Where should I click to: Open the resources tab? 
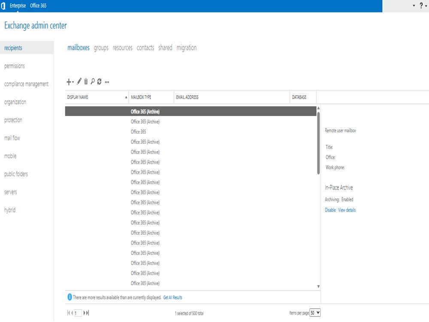(123, 48)
